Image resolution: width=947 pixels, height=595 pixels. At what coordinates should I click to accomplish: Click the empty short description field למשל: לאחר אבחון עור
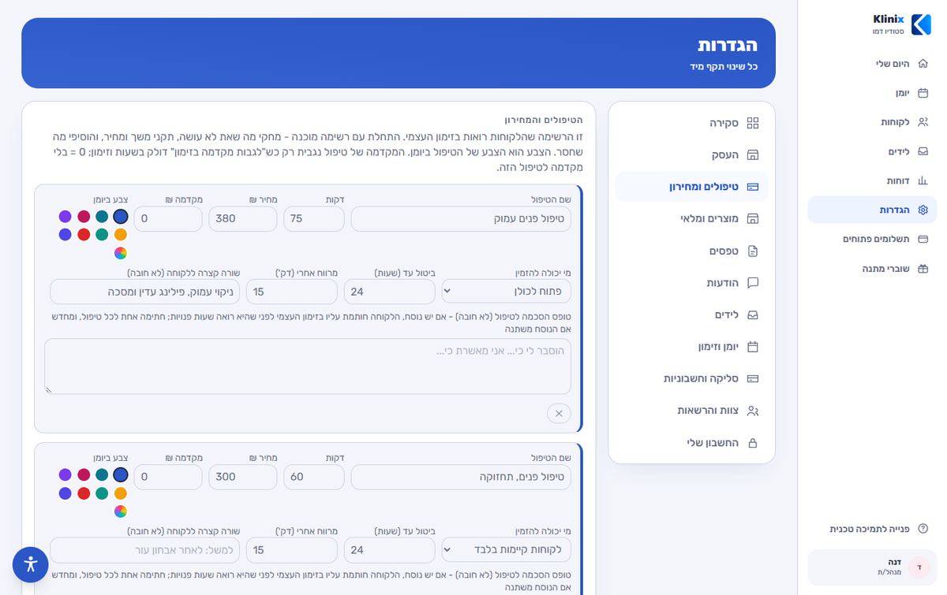(x=145, y=550)
